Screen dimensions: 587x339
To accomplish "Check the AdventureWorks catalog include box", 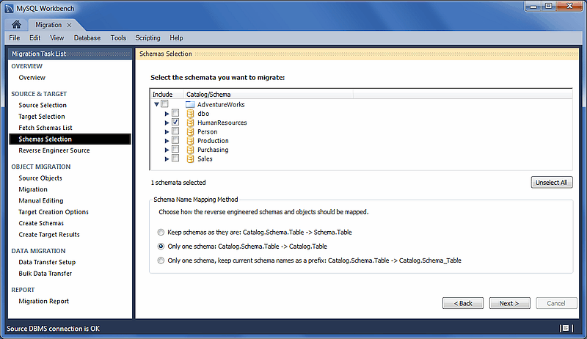I will [x=164, y=104].
